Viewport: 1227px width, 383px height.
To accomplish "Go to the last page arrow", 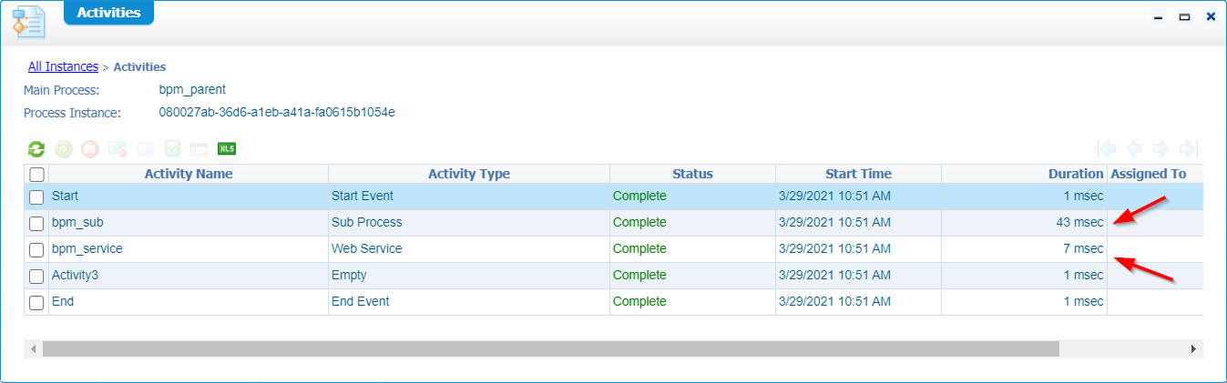I will [1188, 149].
